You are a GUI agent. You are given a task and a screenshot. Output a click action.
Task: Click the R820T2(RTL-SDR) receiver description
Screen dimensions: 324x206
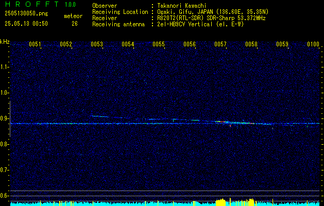[211, 18]
